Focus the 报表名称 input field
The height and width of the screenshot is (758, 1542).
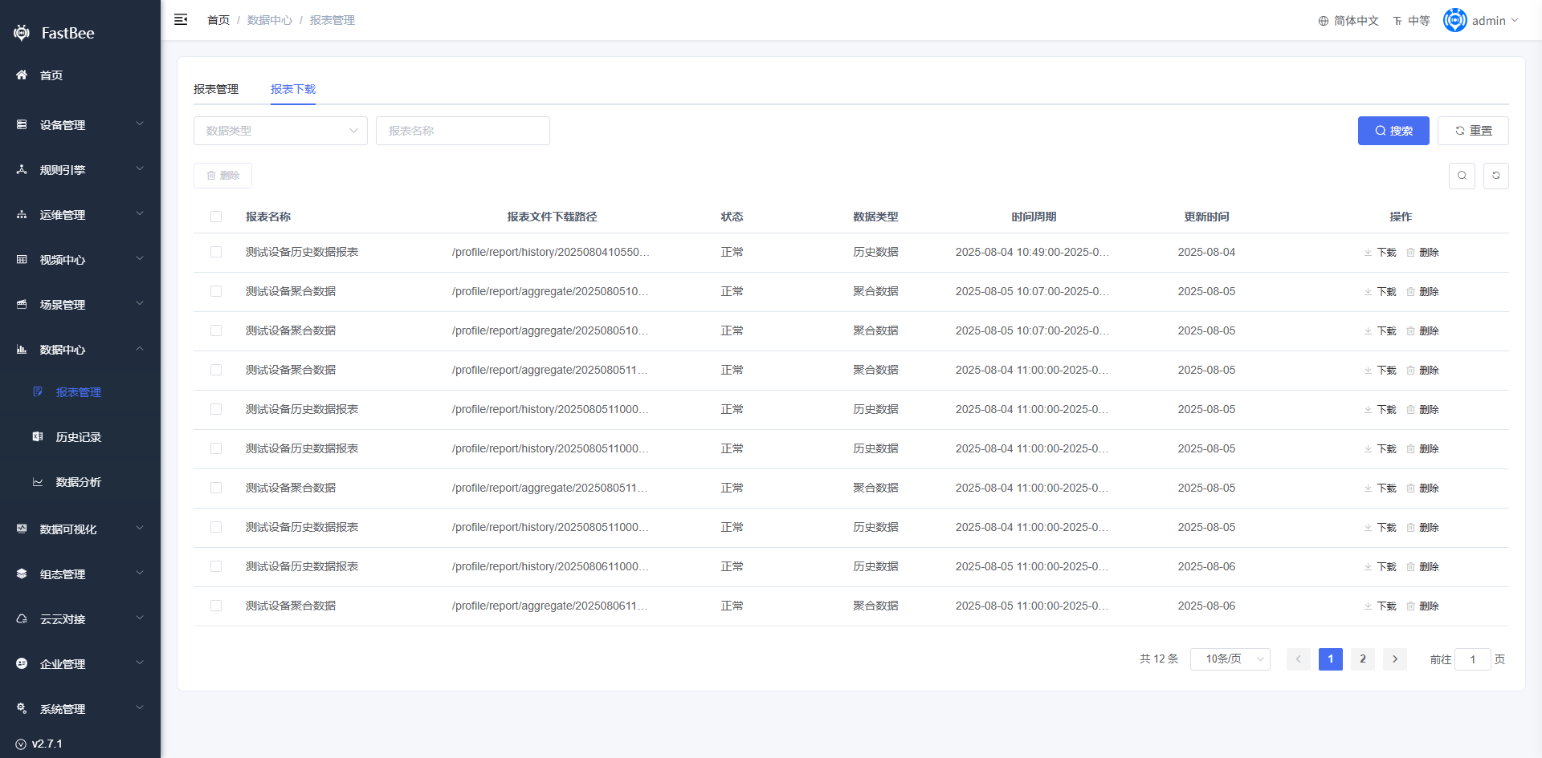(463, 131)
